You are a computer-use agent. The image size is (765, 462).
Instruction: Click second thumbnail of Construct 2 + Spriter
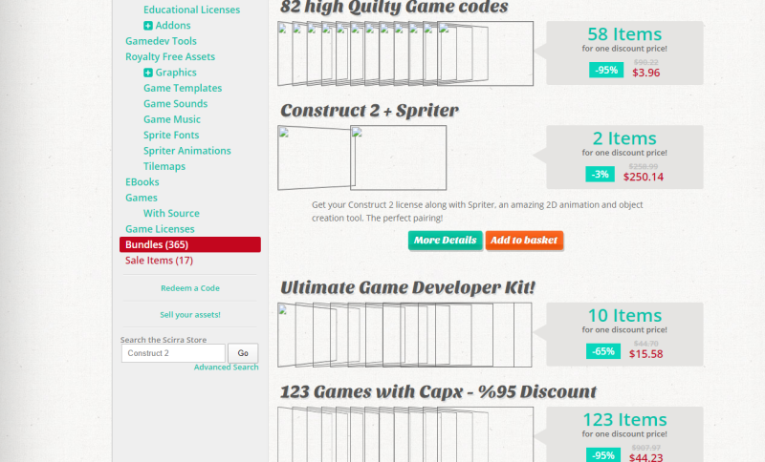[398, 157]
